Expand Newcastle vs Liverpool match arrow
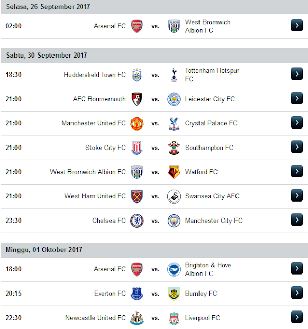The image size is (308, 329). (297, 317)
